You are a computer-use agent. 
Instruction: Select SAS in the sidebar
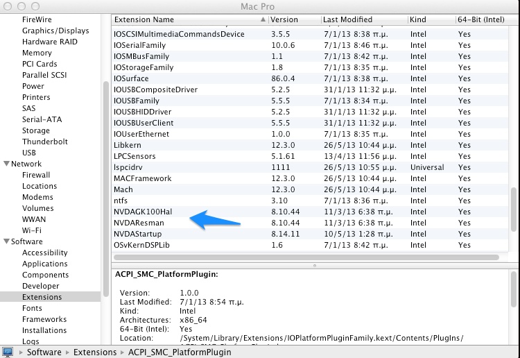tap(29, 108)
